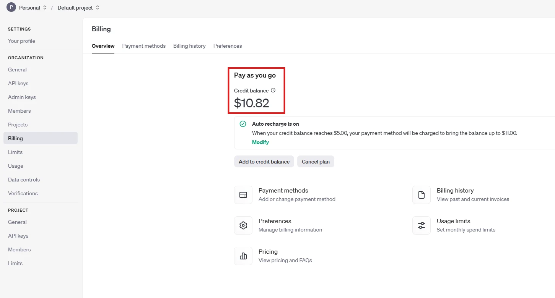Click the Pricing bar chart icon
Image resolution: width=555 pixels, height=298 pixels.
click(x=243, y=256)
